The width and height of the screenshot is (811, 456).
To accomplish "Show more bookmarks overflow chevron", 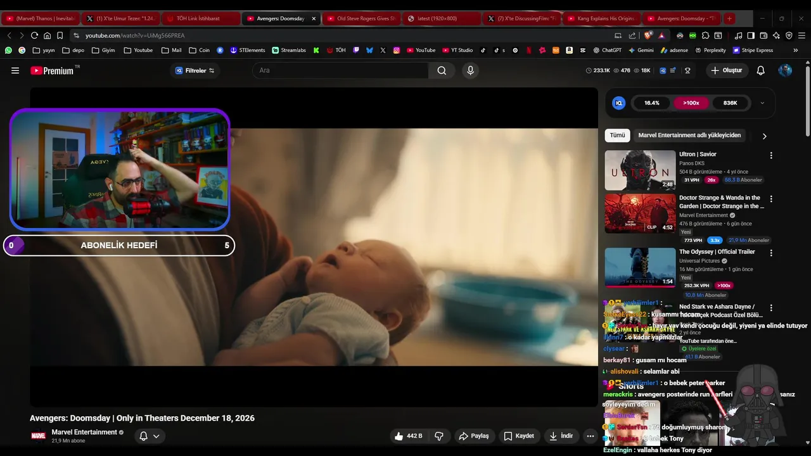I will [796, 50].
